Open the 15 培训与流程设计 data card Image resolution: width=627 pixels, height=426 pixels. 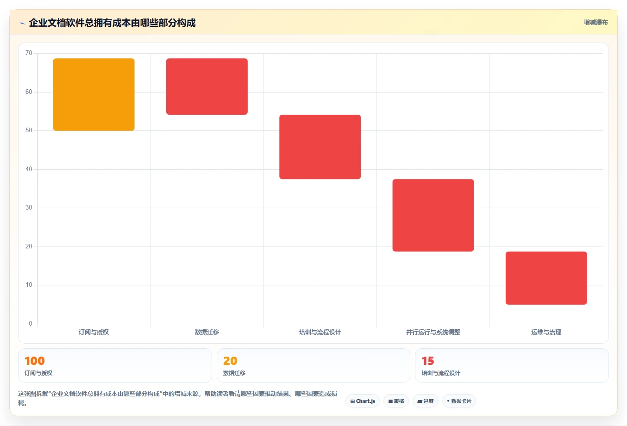coord(512,365)
